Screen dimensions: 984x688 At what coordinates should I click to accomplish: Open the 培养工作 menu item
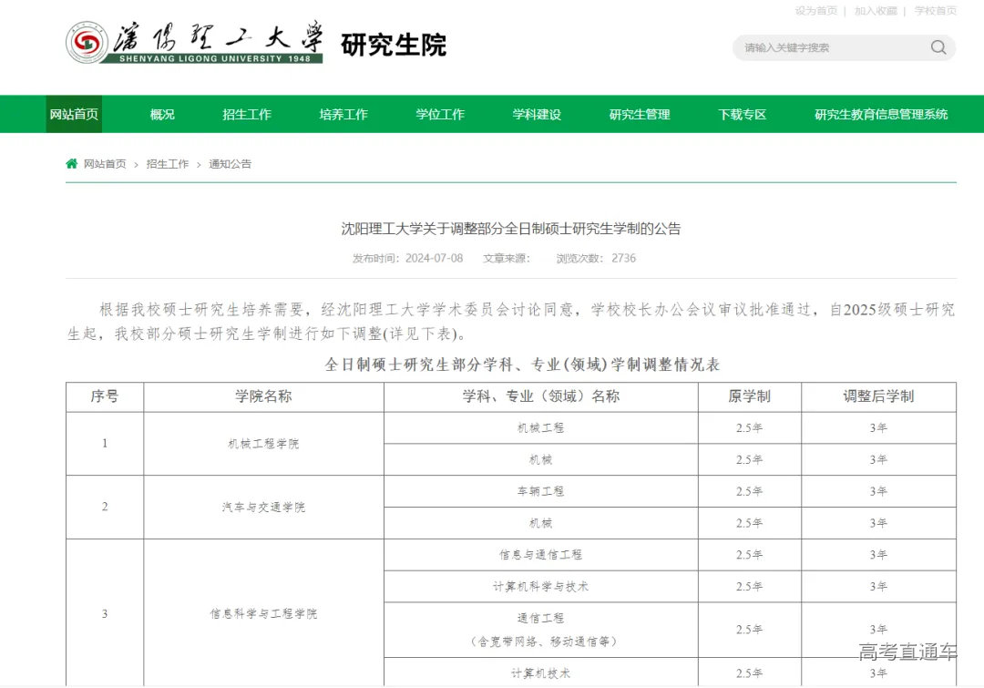coord(343,114)
